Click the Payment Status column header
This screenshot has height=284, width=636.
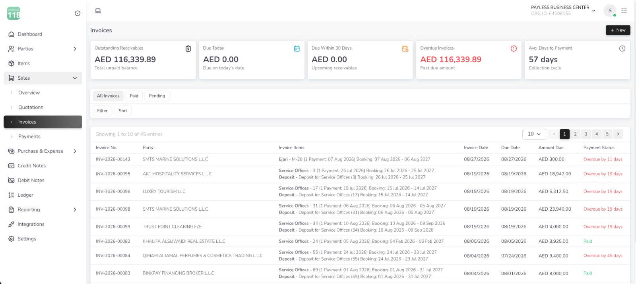coord(599,148)
